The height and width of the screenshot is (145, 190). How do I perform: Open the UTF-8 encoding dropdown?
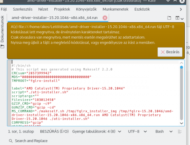(x=138, y=132)
